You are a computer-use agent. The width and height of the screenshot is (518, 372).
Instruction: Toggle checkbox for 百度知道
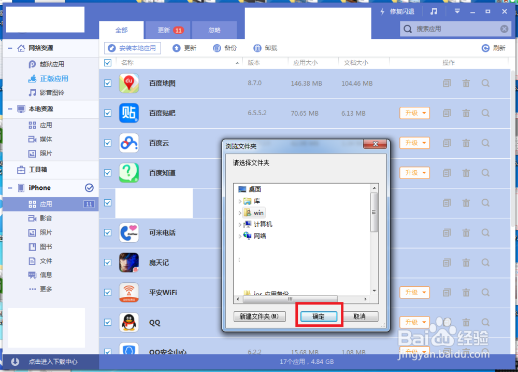tap(108, 173)
